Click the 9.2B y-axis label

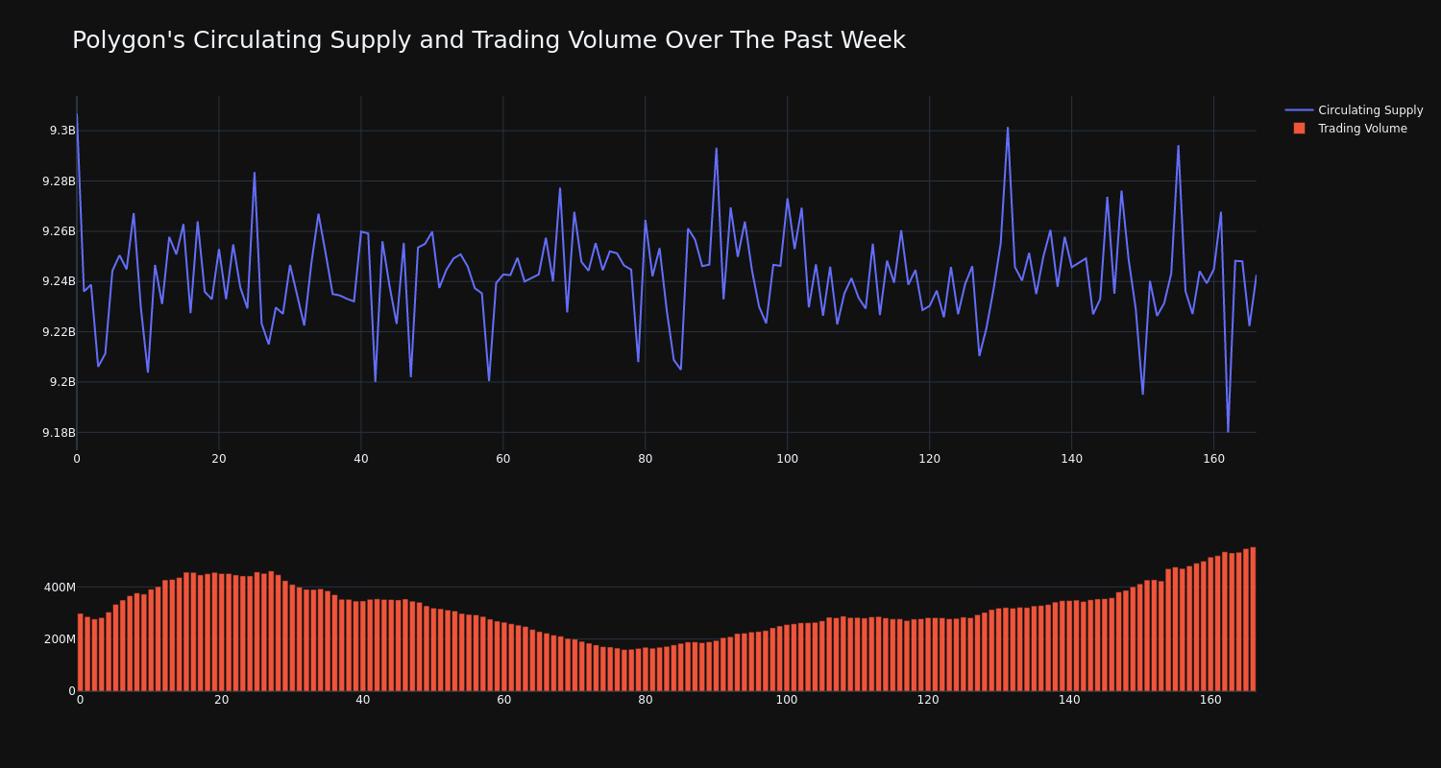(62, 382)
